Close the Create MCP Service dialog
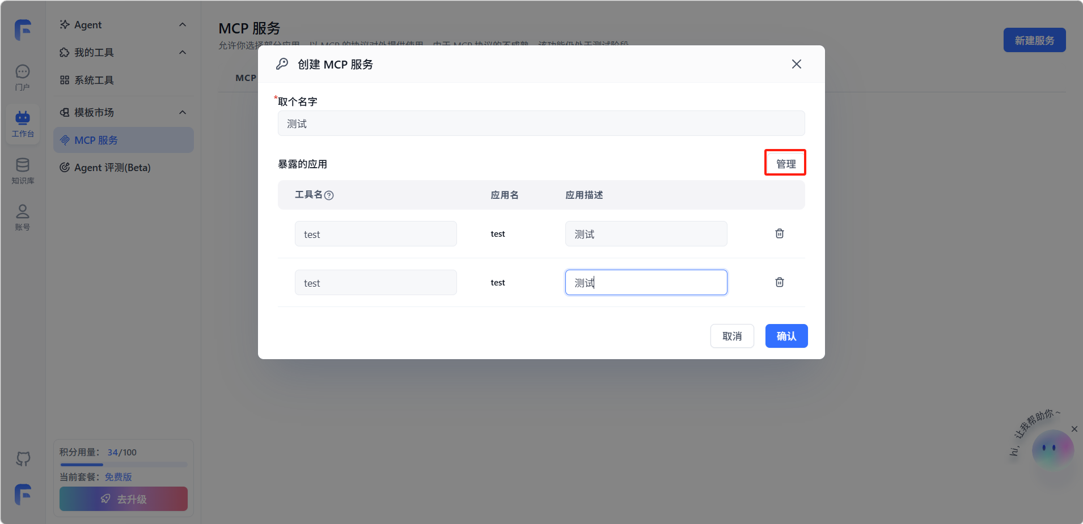Screen dimensions: 1083x524 pyautogui.click(x=797, y=64)
